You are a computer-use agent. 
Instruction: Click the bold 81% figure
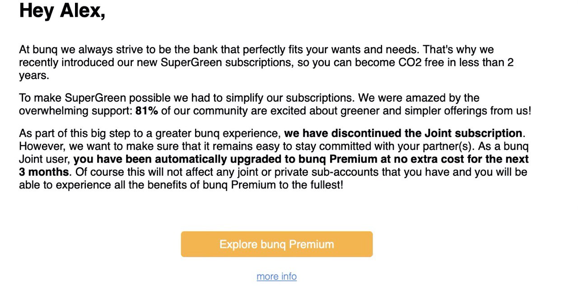147,111
